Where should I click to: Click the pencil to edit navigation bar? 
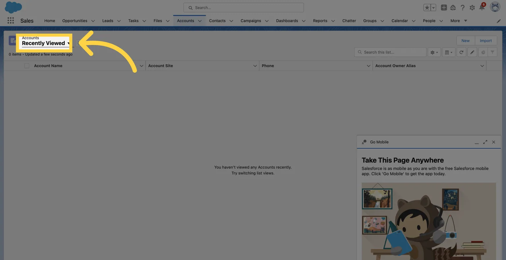click(499, 21)
